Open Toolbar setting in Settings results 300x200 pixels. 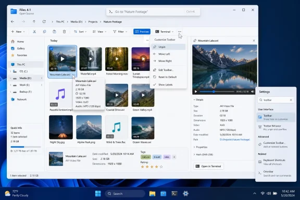pyautogui.click(x=276, y=117)
